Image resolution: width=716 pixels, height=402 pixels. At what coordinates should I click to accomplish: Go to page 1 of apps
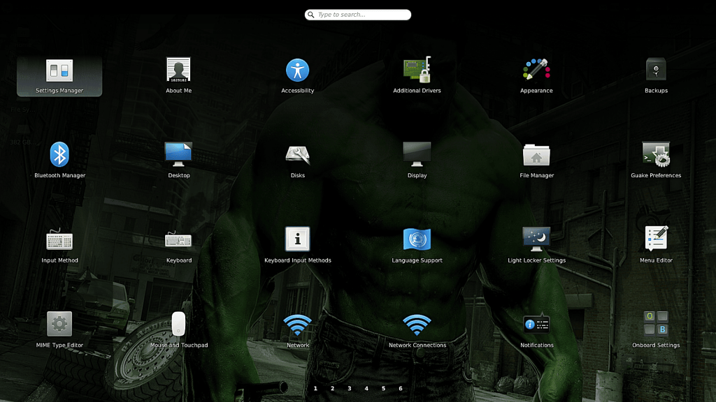[x=315, y=388]
